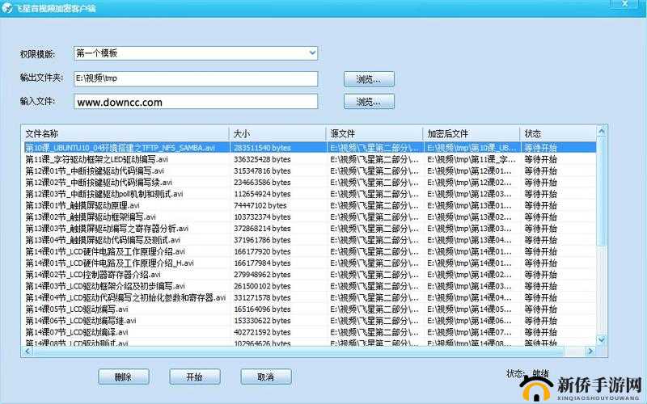
Task: Click the vertical scrollbar thumb
Action: point(602,191)
